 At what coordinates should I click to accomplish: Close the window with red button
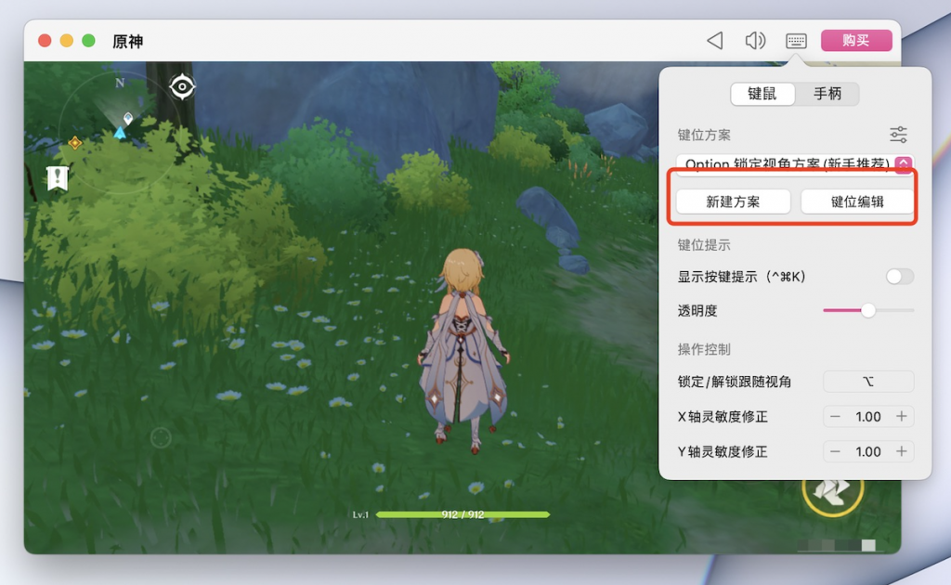pos(45,41)
